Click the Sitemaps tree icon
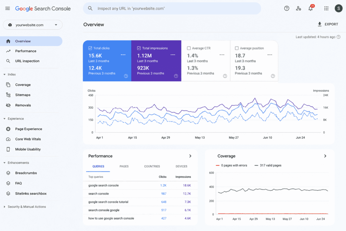Screen dimensions: 346x231 [x=8, y=95]
